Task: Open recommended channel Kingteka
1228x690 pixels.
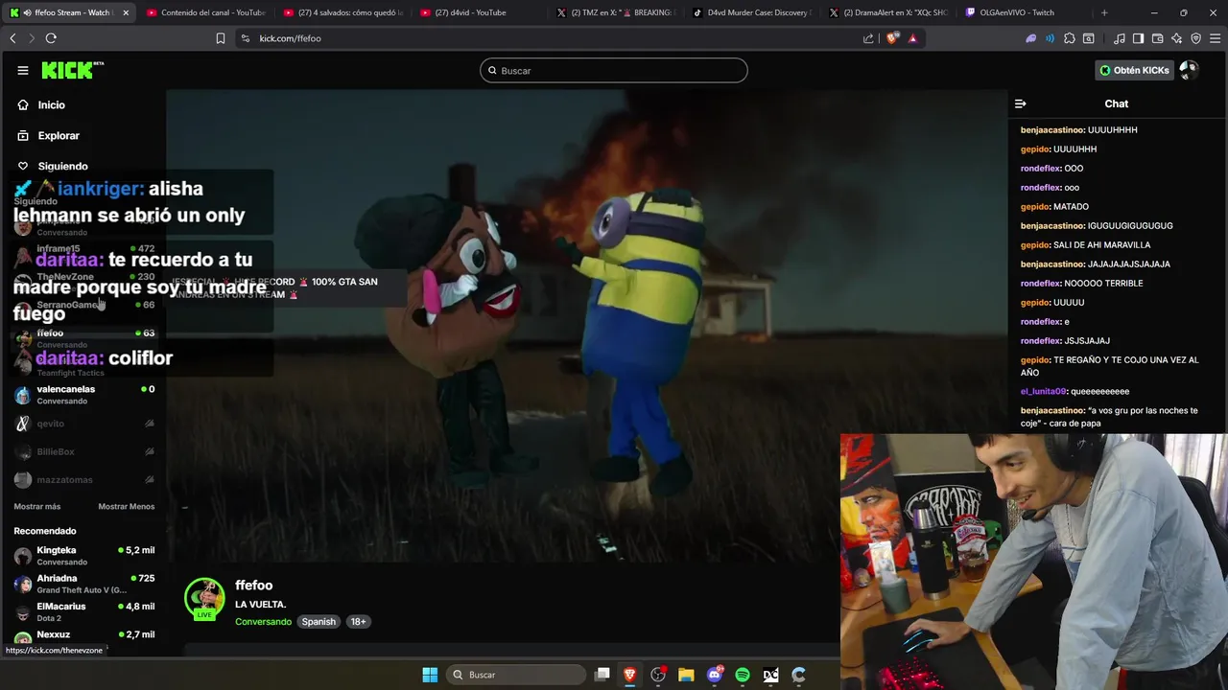Action: point(84,556)
